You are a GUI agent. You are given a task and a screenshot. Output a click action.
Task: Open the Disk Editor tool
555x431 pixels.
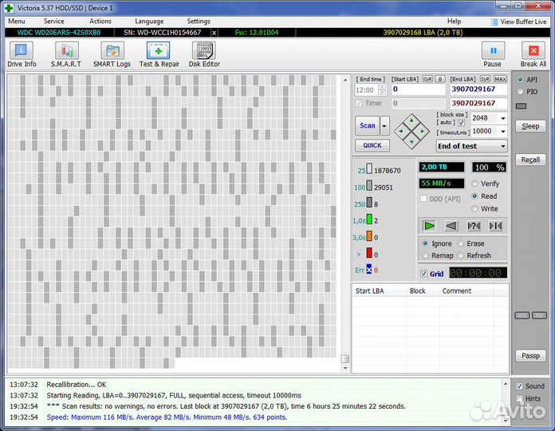pos(204,53)
